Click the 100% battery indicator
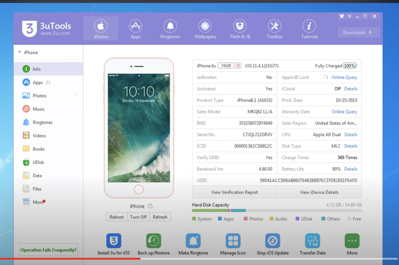 tap(350, 66)
